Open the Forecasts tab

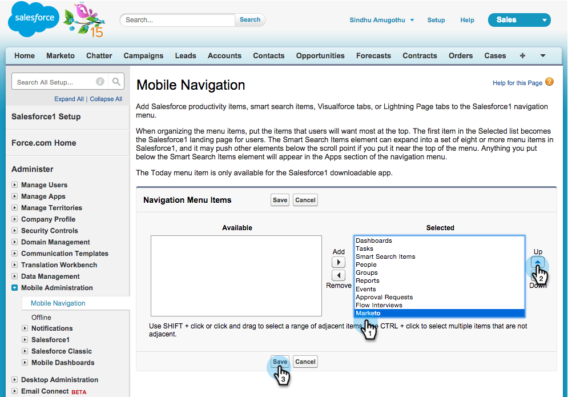coord(373,56)
